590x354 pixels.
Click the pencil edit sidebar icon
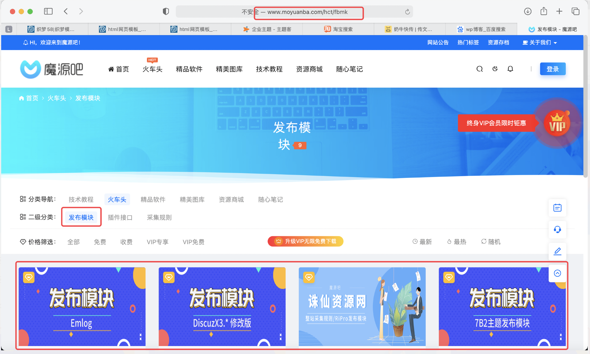point(557,251)
